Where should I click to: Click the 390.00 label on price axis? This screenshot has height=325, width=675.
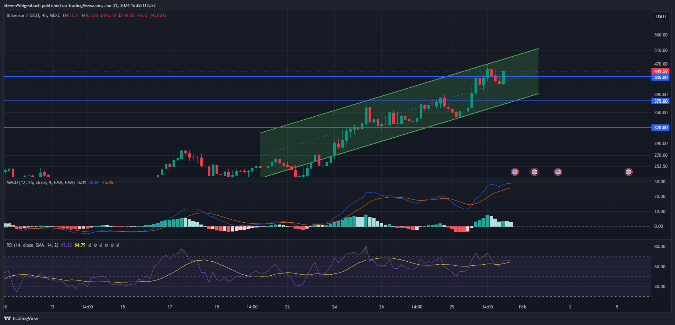(661, 95)
